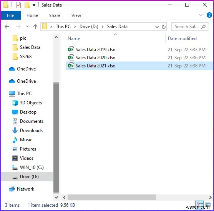The width and height of the screenshot is (214, 211).
Task: Open 3D Objects in the navigation pane
Action: point(31,103)
